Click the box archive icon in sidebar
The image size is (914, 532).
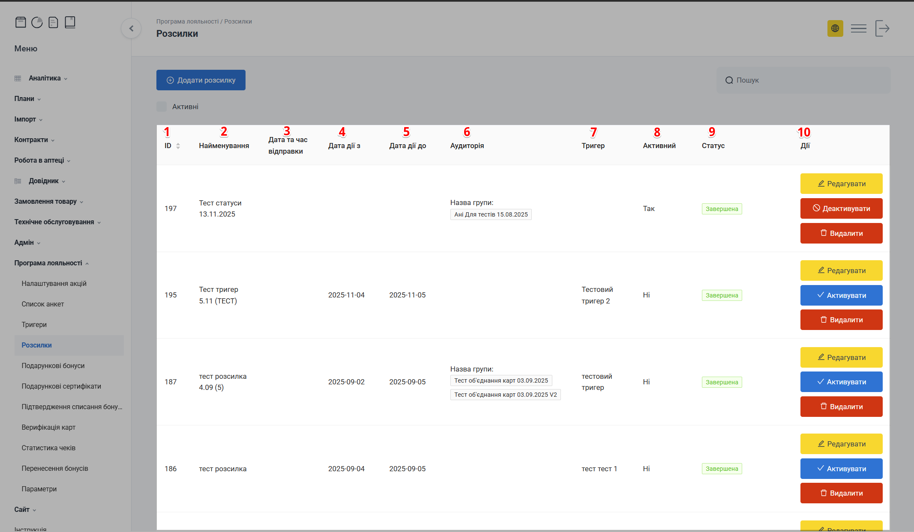(21, 22)
